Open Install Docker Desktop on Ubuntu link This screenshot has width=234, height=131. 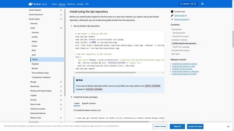point(185,64)
